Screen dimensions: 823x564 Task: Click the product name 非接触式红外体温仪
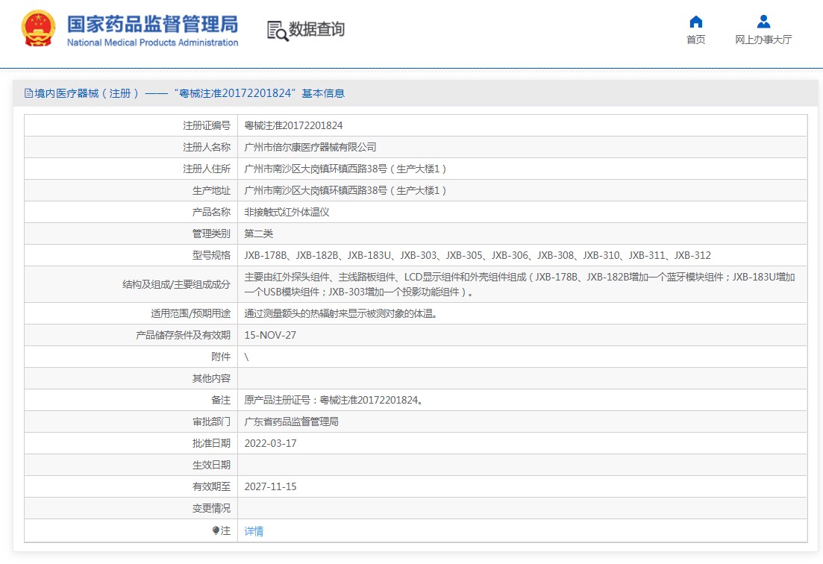pyautogui.click(x=287, y=212)
